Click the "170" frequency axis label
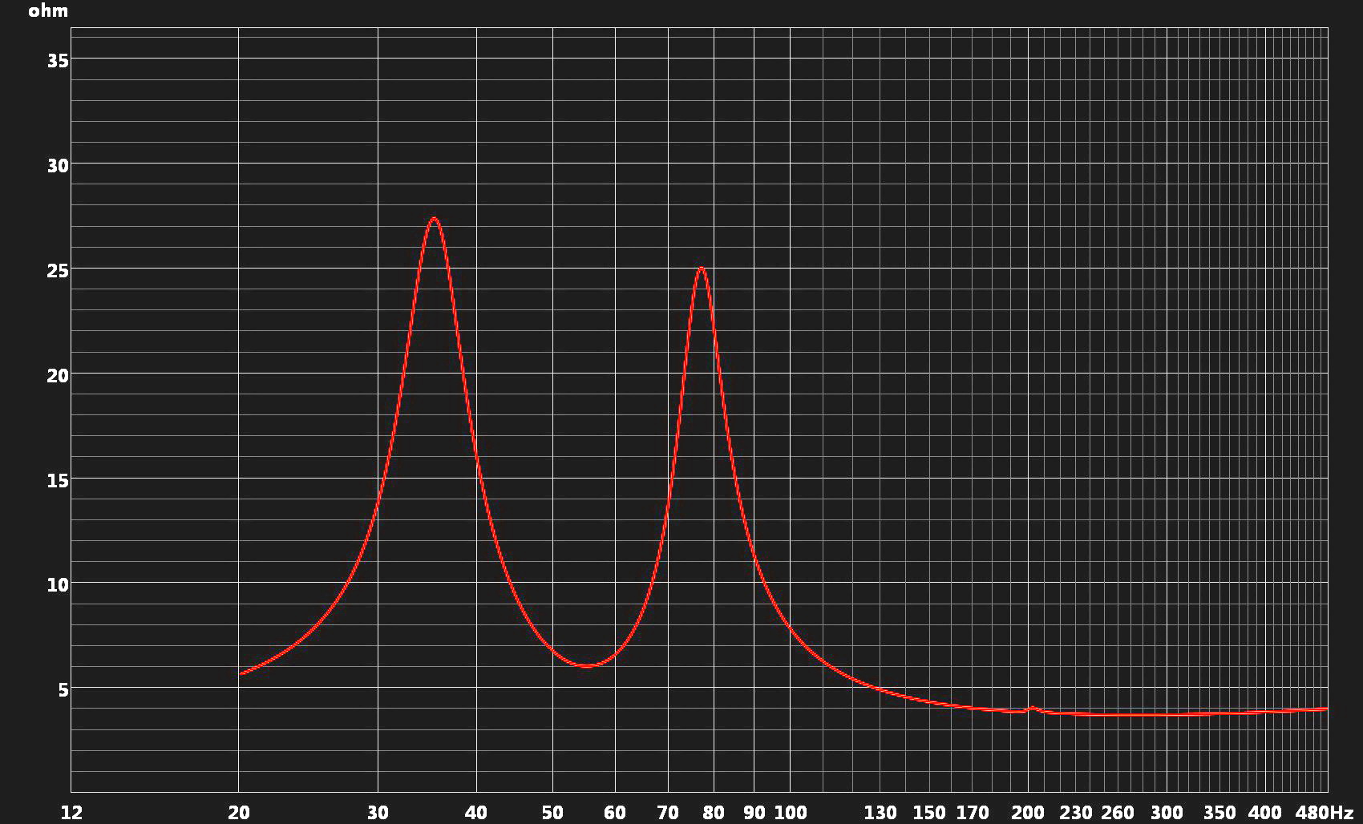The height and width of the screenshot is (824, 1363). pos(973,813)
